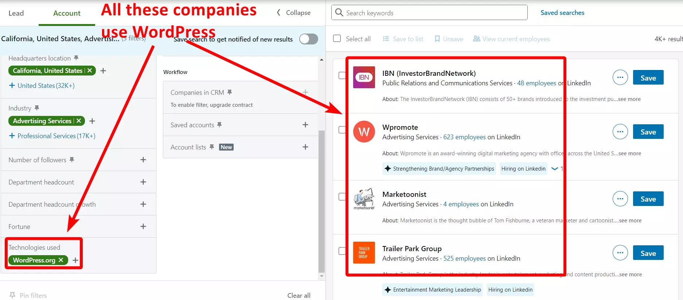This screenshot has height=300, width=683.
Task: Toggle save search notifications switch
Action: click(x=309, y=39)
